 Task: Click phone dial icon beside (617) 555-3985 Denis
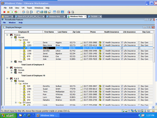[100, 42]
